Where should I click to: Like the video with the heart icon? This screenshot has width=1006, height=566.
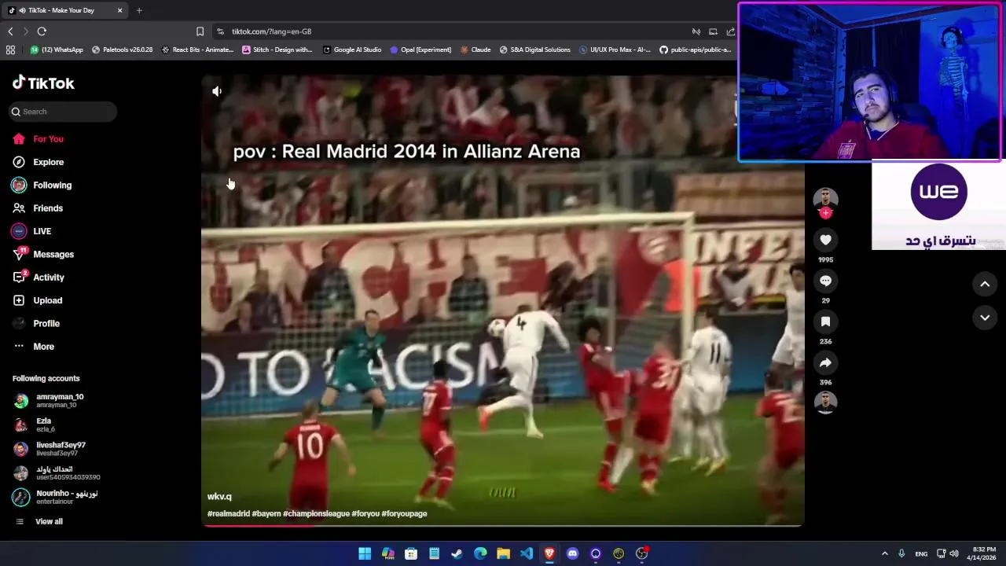point(825,240)
